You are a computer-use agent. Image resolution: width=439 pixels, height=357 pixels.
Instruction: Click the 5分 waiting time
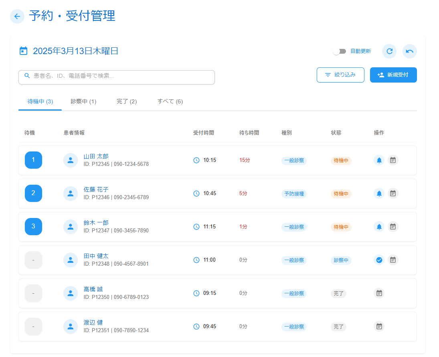coord(243,194)
